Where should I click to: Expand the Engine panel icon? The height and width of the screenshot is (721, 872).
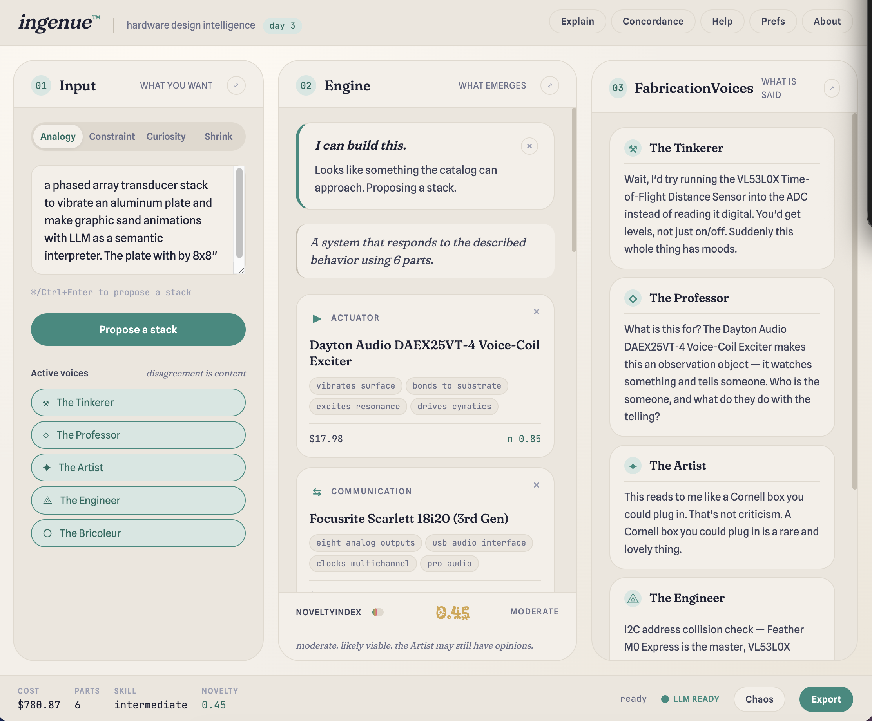click(x=549, y=85)
